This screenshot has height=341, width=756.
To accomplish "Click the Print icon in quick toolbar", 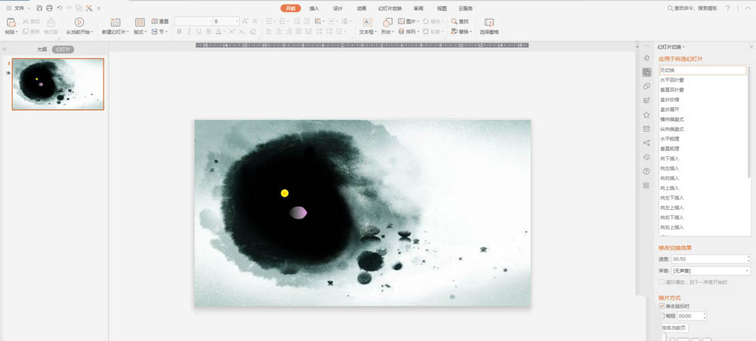I will click(x=49, y=8).
